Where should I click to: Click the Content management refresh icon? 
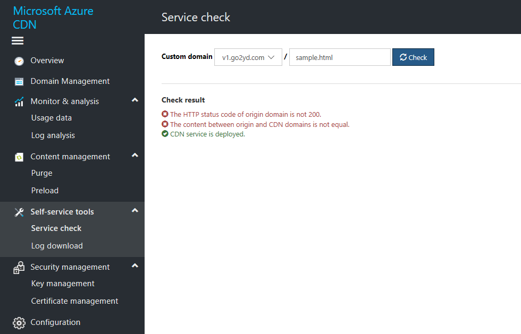19,157
